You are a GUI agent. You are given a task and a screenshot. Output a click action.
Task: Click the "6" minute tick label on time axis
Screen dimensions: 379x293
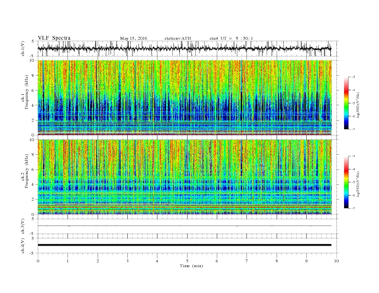217,261
